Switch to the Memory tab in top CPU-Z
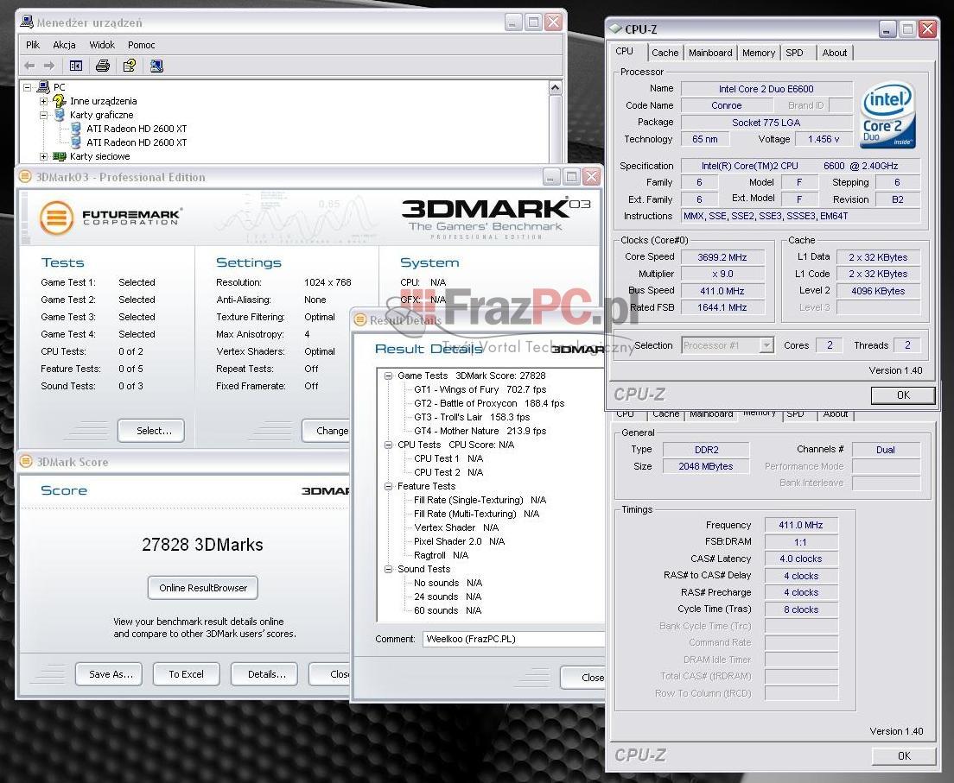Viewport: 954px width, 783px height. (758, 53)
